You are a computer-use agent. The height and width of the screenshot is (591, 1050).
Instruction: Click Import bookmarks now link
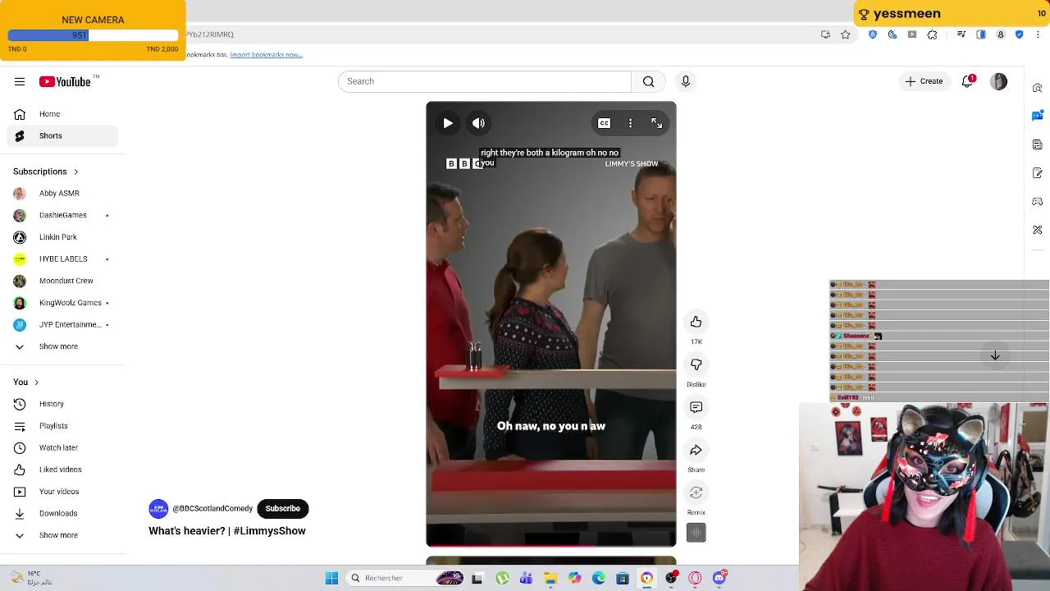[x=267, y=55]
